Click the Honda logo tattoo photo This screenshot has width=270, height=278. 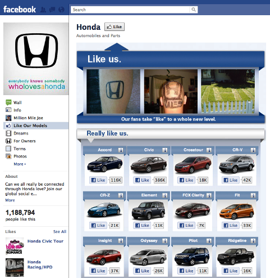point(113,91)
